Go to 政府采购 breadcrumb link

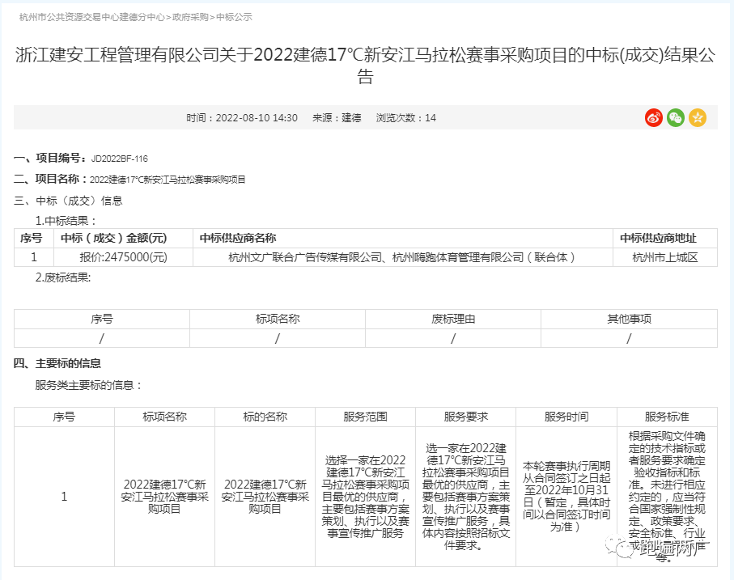point(190,17)
